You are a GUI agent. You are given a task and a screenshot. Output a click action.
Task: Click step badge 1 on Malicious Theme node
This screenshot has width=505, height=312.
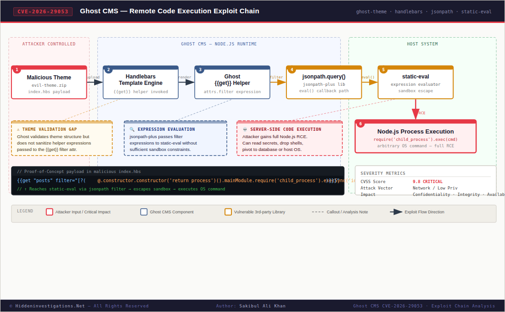[17, 69]
